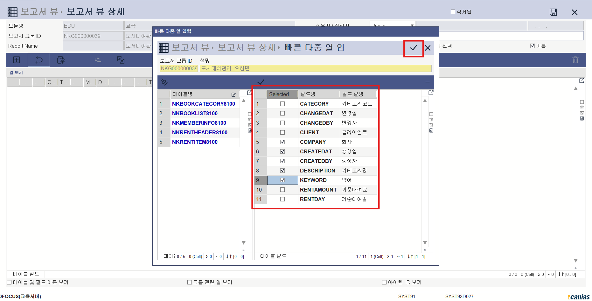This screenshot has height=301, width=592.
Task: Click the KEYWORD field name cell
Action: point(319,180)
